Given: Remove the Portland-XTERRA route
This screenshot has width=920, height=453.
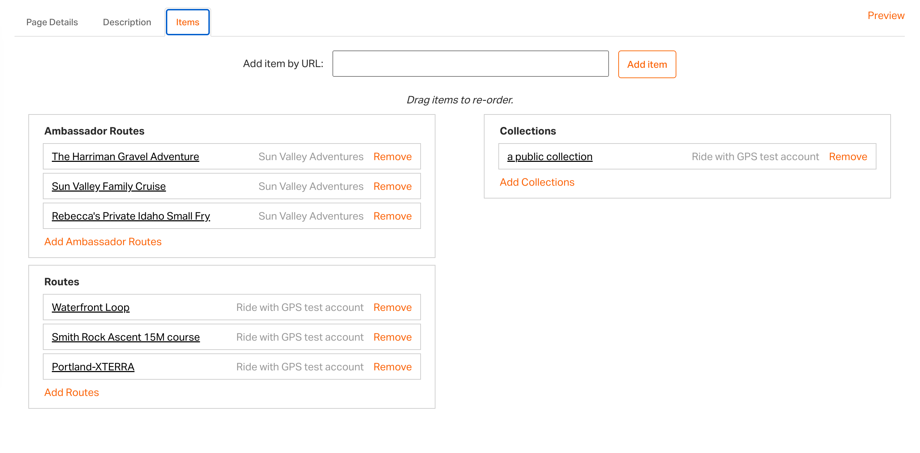Looking at the screenshot, I should (x=392, y=367).
